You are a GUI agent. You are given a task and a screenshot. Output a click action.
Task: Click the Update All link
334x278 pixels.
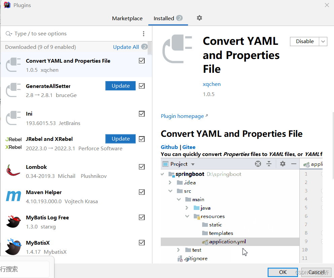(x=126, y=47)
